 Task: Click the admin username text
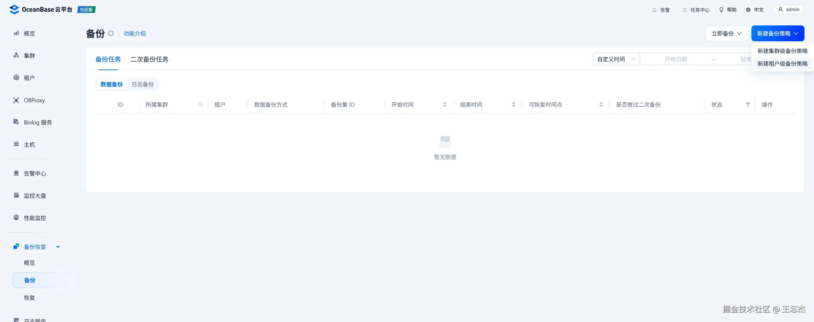792,10
